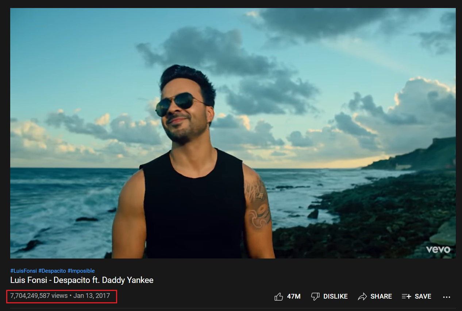Toggle like via the 47M count
Image resolution: width=462 pixels, height=311 pixels.
294,296
